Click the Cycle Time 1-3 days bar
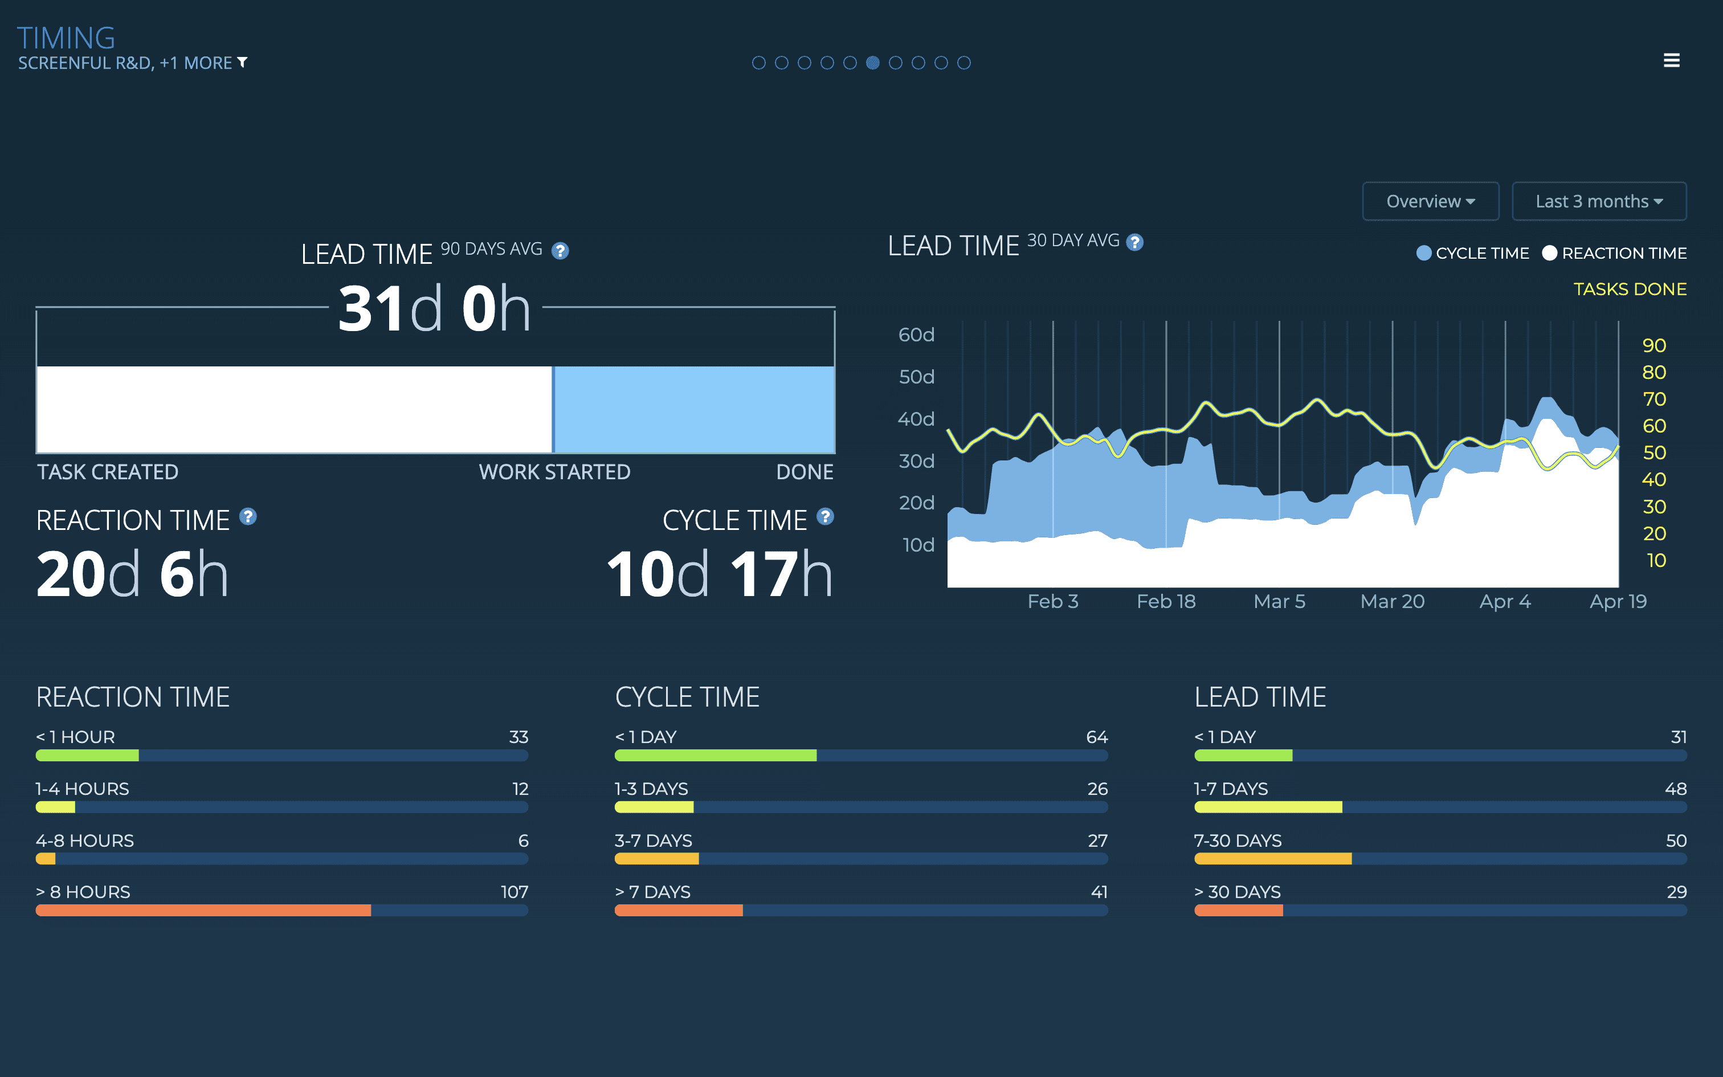Screen dimensions: 1723x1077 [x=862, y=807]
